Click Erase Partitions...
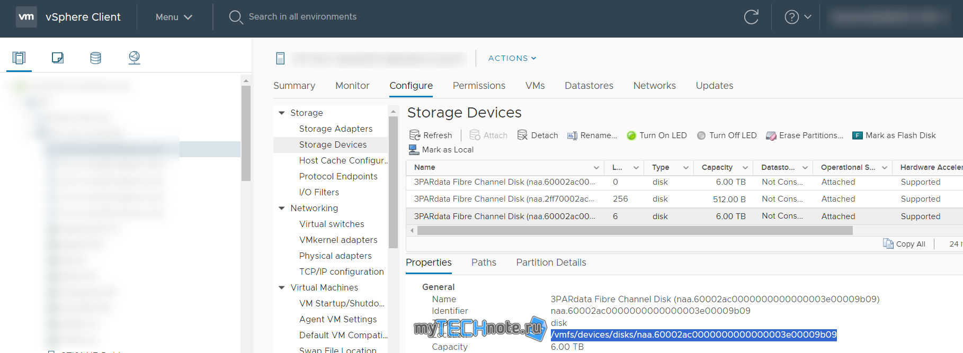 click(x=805, y=135)
